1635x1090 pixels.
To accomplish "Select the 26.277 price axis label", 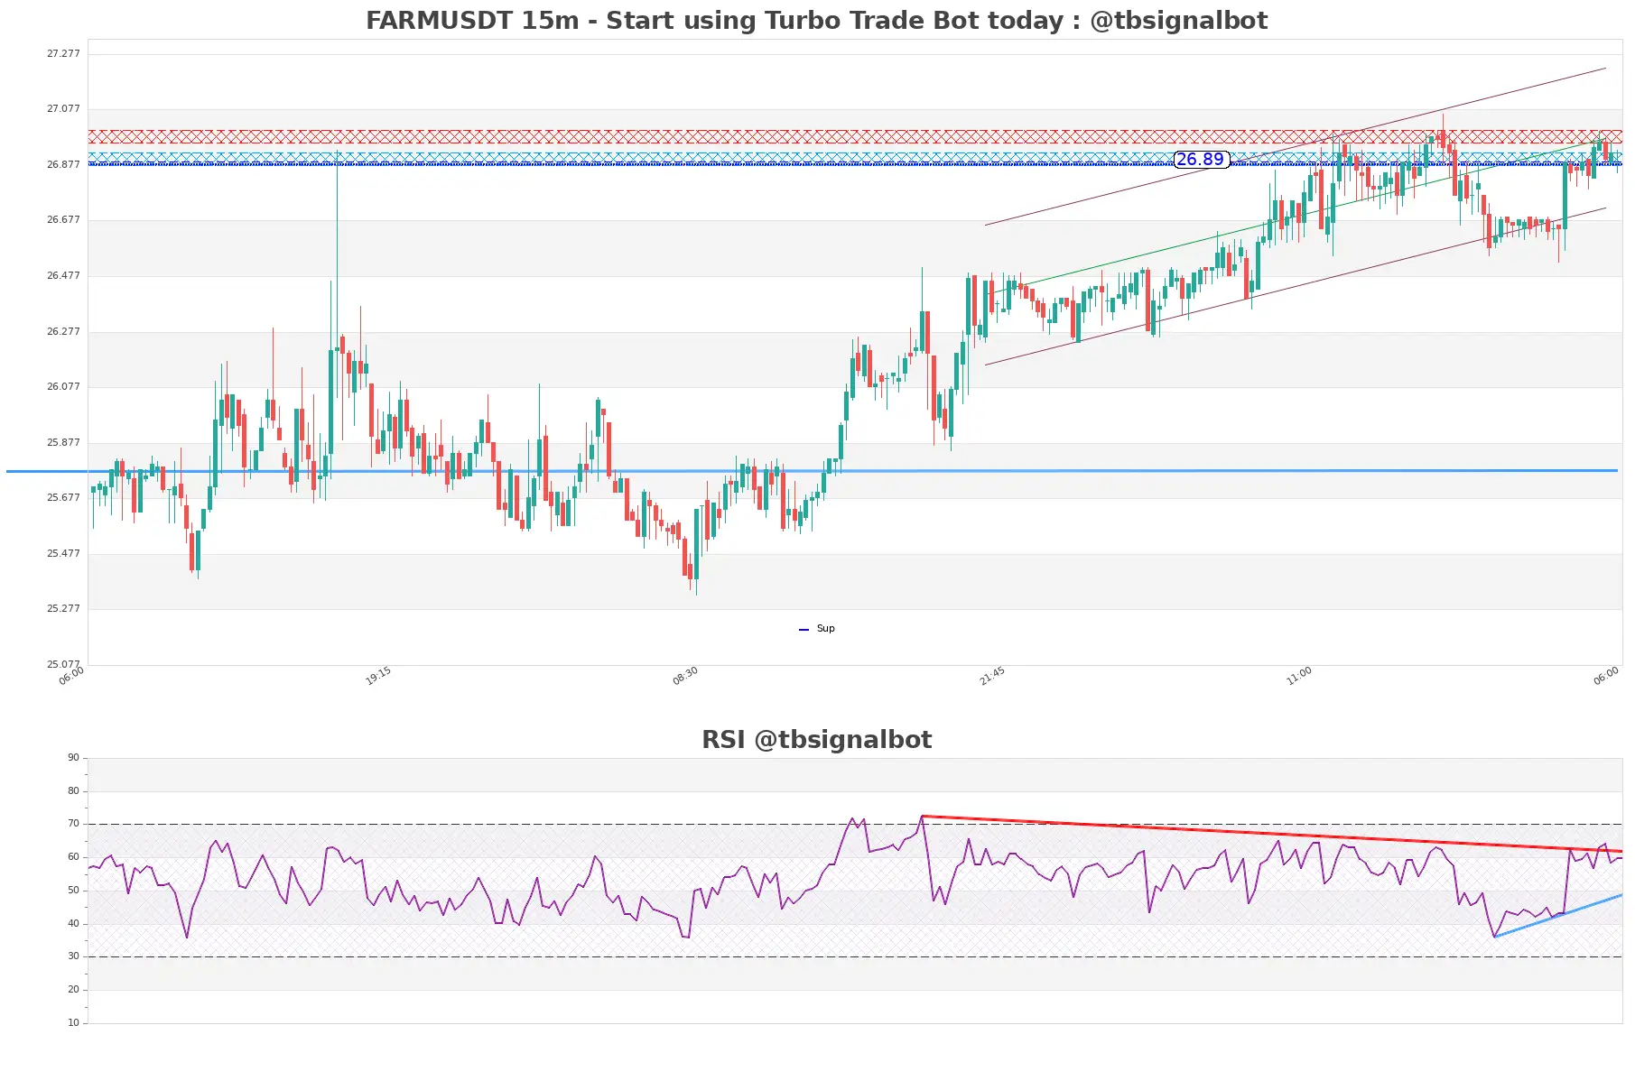I will (x=63, y=332).
